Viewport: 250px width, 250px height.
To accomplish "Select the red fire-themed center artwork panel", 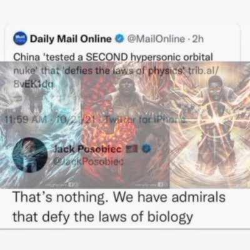I will (x=126, y=125).
